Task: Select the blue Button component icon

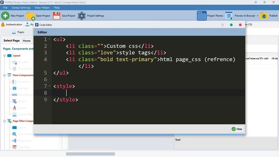Action: click(14, 127)
